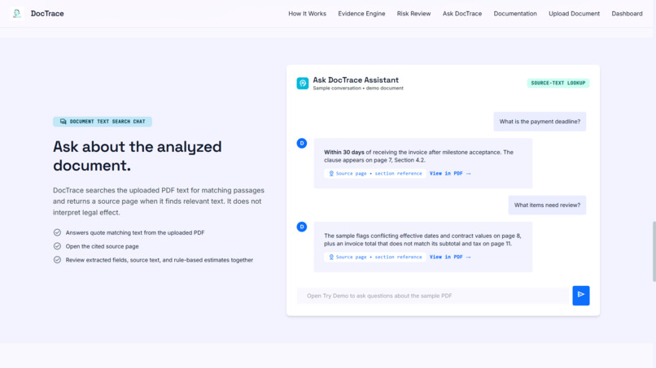Click source page reference chip under 'Within 30 days' answer
Image resolution: width=656 pixels, height=368 pixels.
point(375,173)
